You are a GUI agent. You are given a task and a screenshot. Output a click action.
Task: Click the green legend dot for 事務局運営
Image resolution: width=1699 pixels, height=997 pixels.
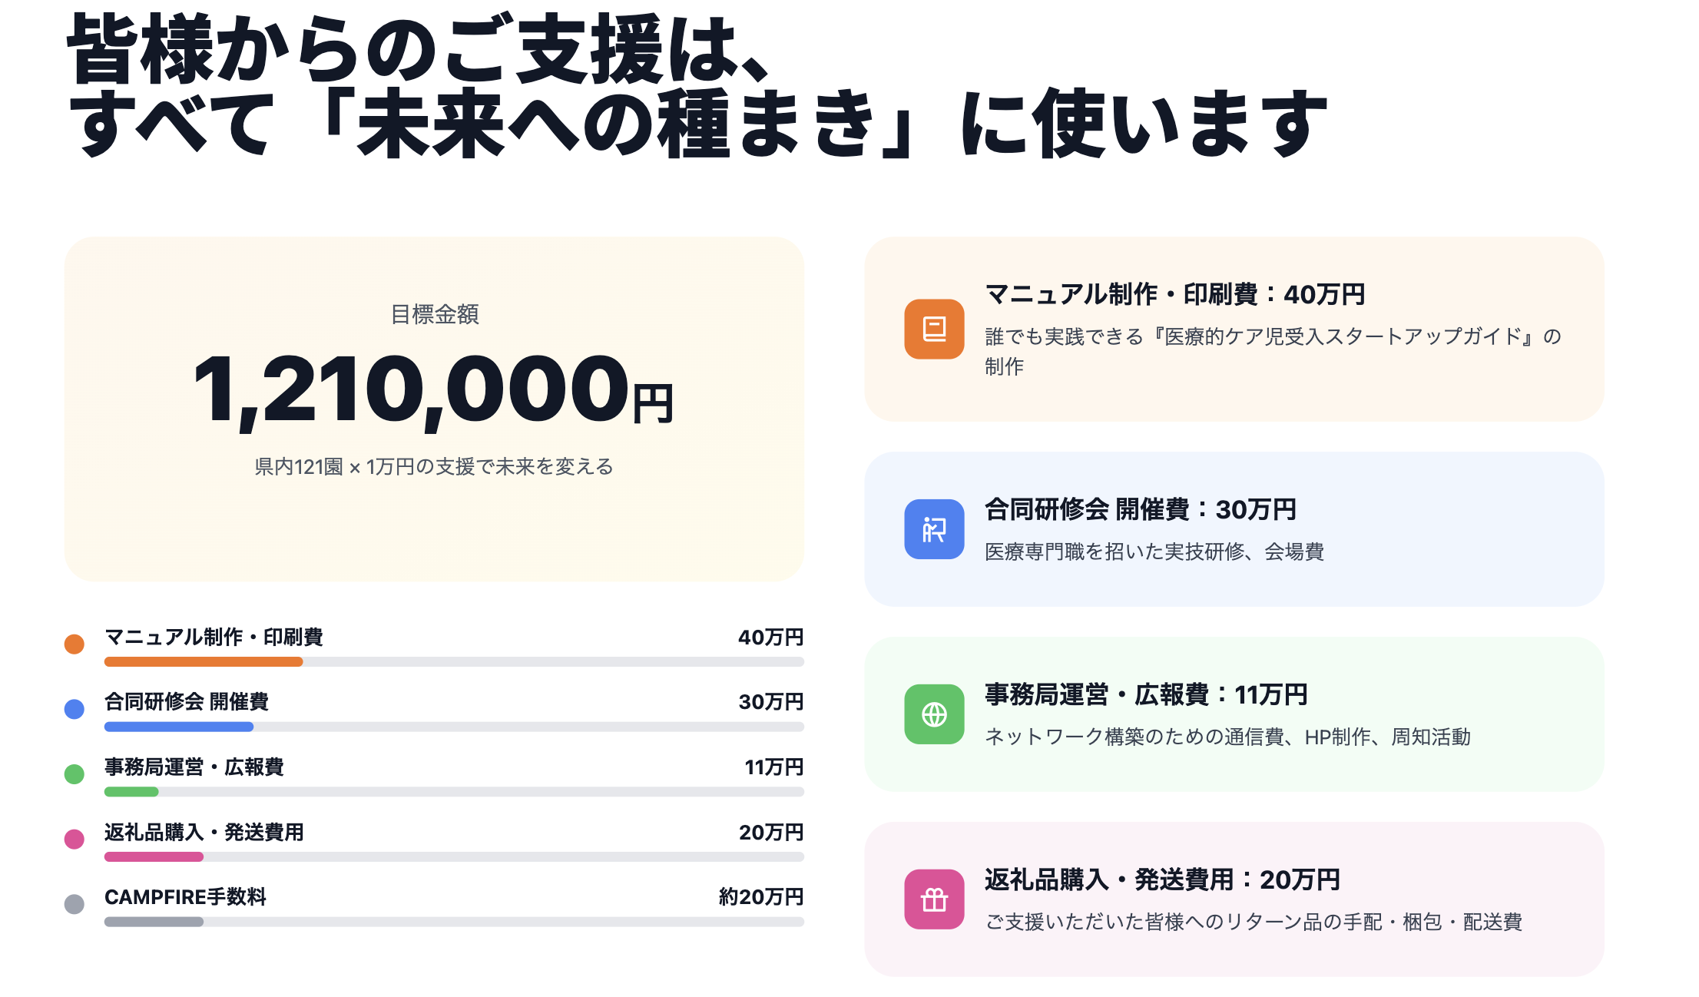pos(75,773)
